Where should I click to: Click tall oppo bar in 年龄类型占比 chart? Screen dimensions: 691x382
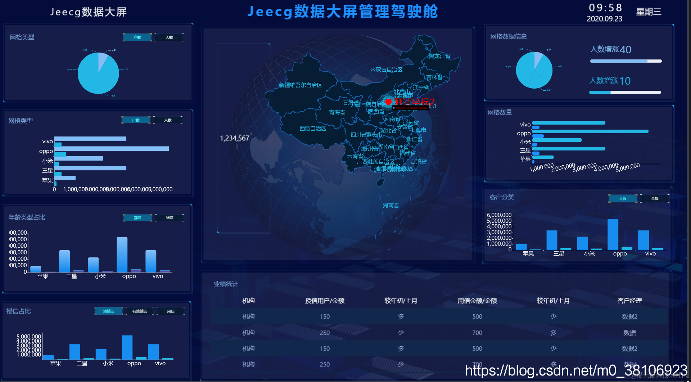click(x=122, y=255)
